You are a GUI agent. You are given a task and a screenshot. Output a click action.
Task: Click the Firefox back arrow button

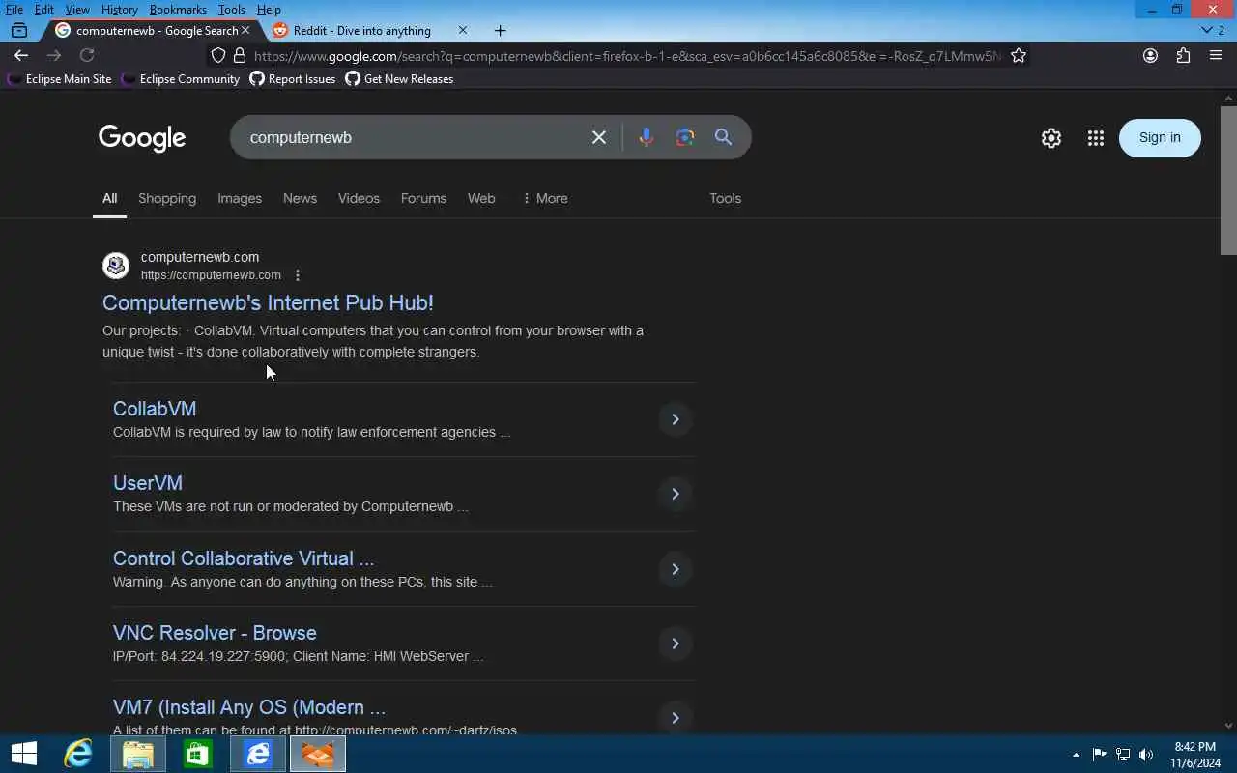tap(21, 55)
